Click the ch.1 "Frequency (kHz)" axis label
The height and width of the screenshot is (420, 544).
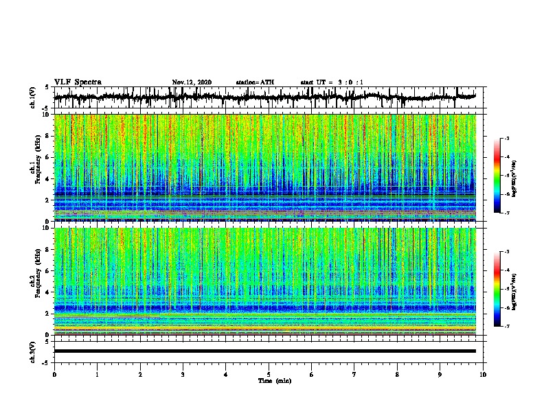[x=38, y=160]
